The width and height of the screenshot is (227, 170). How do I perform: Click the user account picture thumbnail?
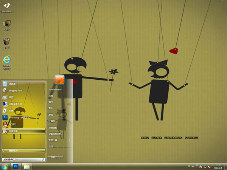[59, 79]
